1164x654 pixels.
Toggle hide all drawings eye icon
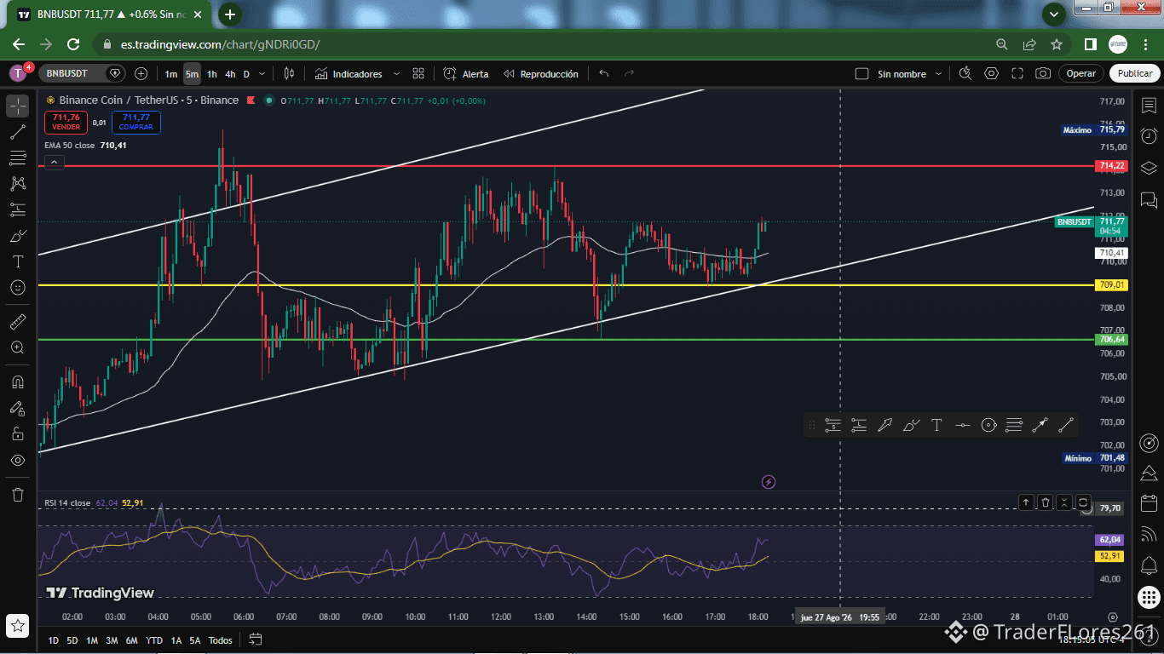[18, 460]
